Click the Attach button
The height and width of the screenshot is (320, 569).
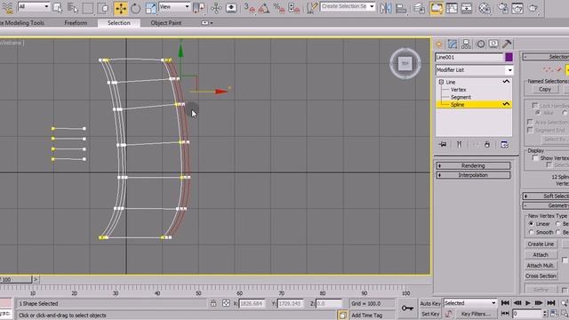(x=541, y=255)
